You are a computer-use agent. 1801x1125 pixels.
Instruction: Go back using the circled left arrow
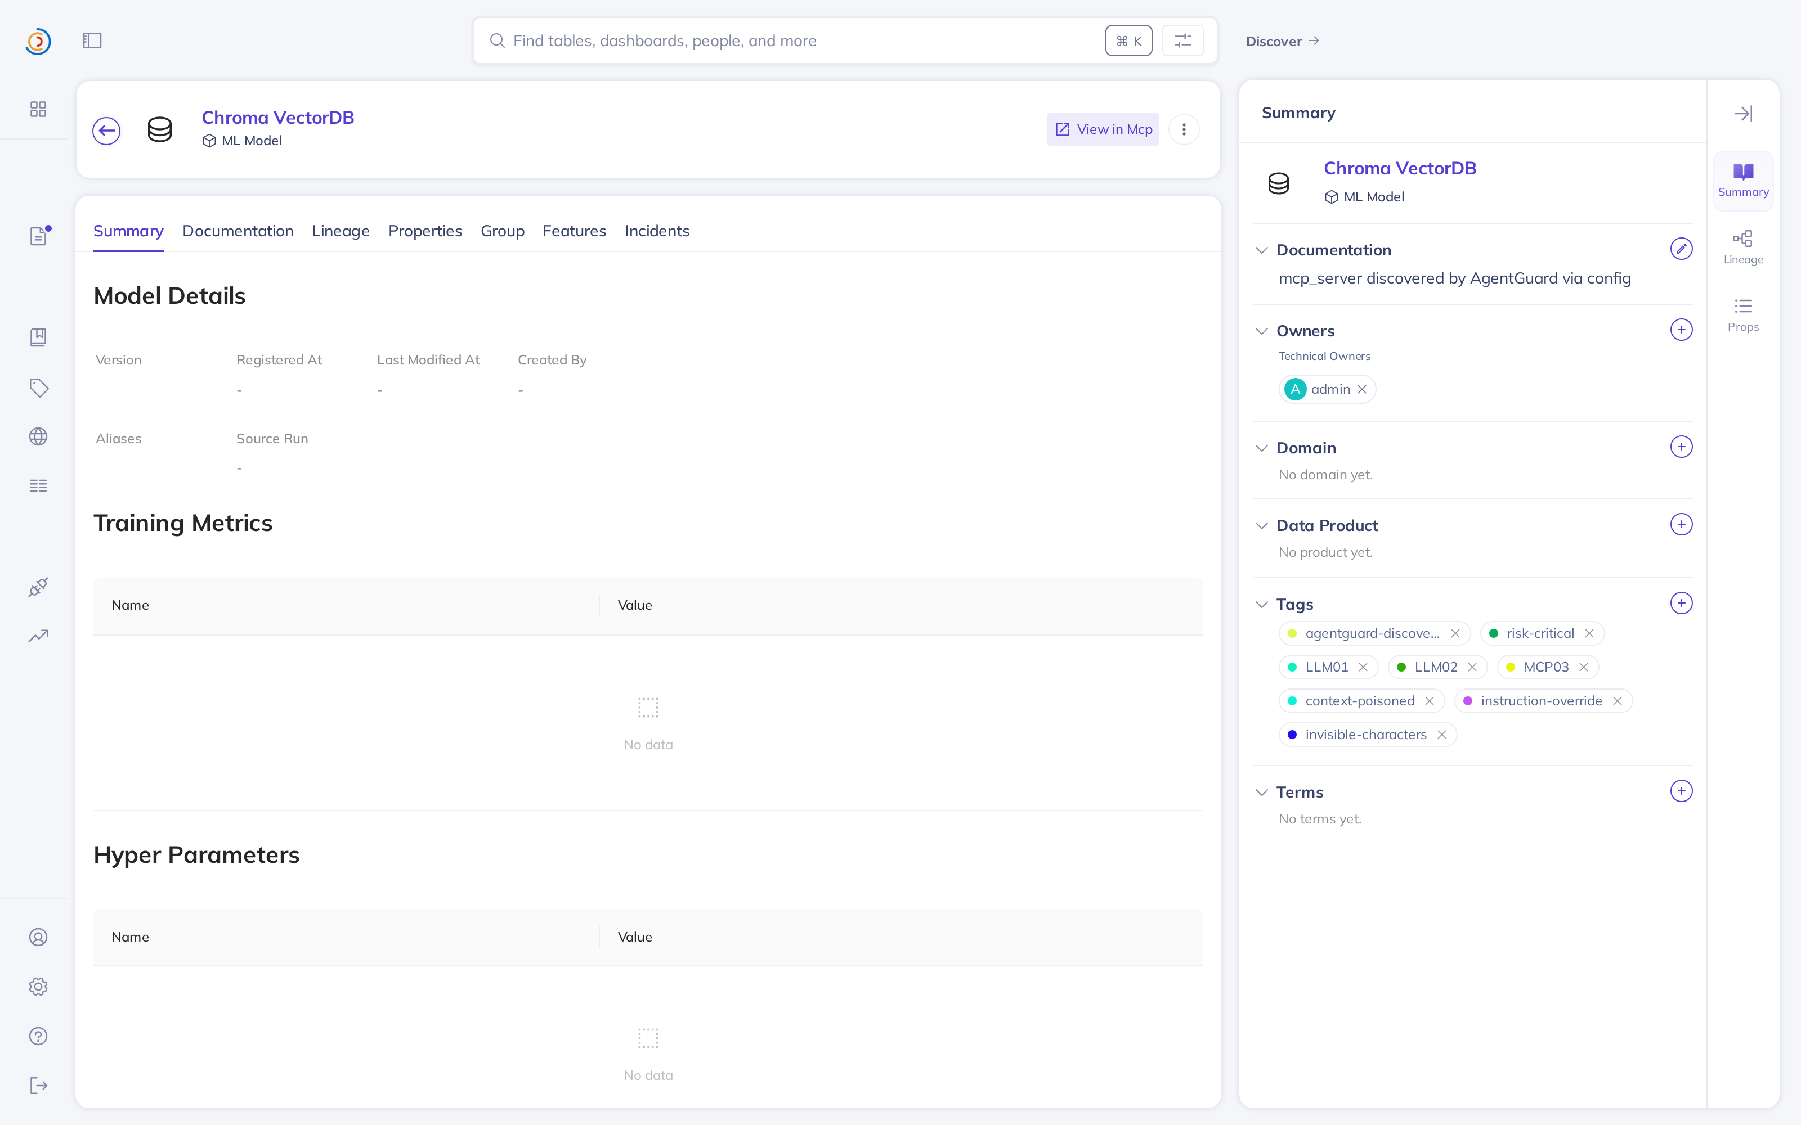click(x=106, y=131)
